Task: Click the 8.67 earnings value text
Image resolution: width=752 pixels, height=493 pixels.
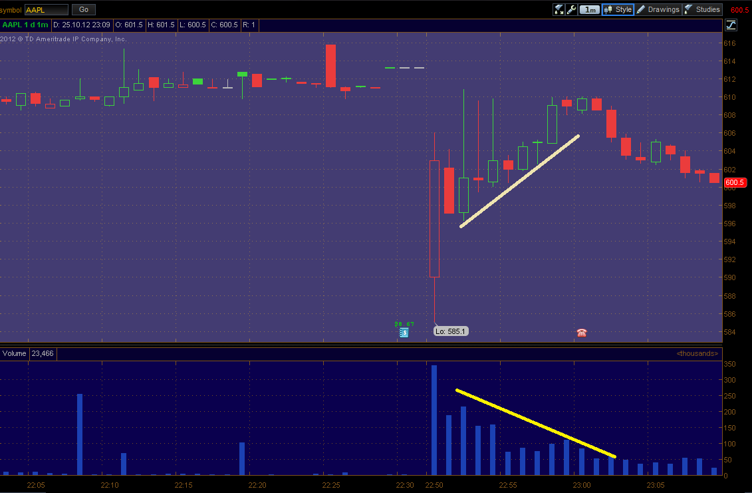Action: click(x=404, y=324)
